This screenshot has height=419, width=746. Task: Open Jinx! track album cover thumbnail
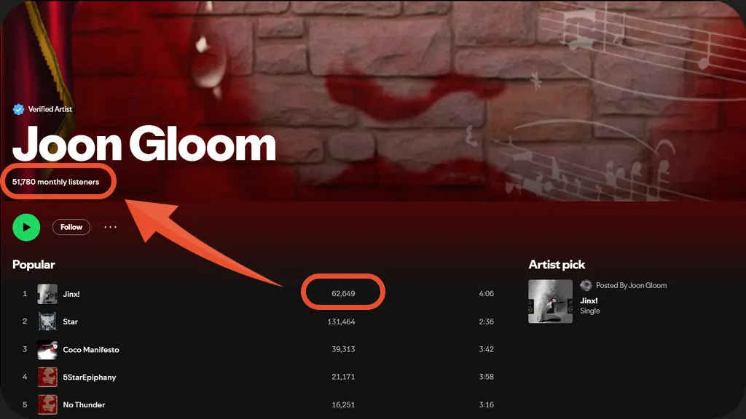(47, 294)
